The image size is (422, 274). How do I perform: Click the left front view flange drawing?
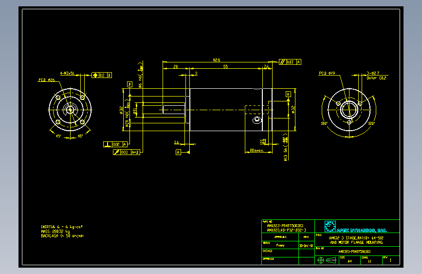click(x=70, y=110)
